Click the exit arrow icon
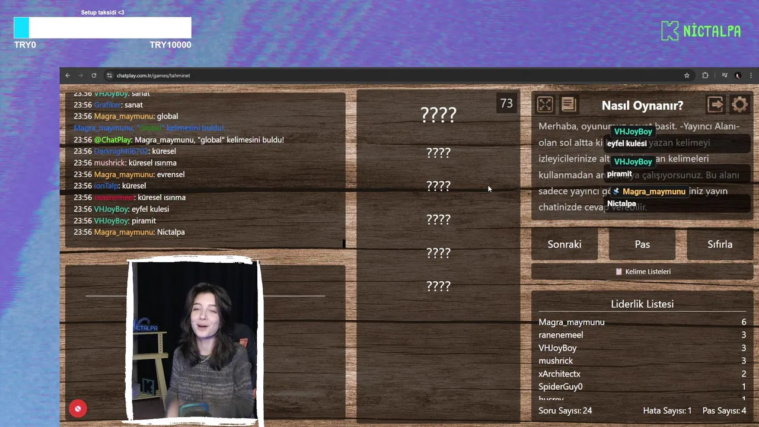 click(x=716, y=105)
